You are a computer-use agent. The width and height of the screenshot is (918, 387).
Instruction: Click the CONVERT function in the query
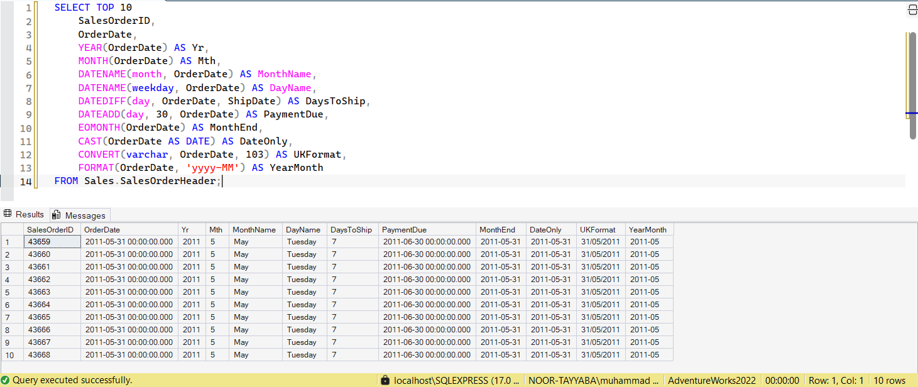[99, 155]
